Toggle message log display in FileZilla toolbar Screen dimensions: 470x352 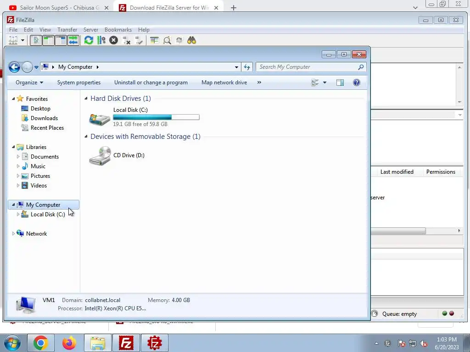coord(36,40)
